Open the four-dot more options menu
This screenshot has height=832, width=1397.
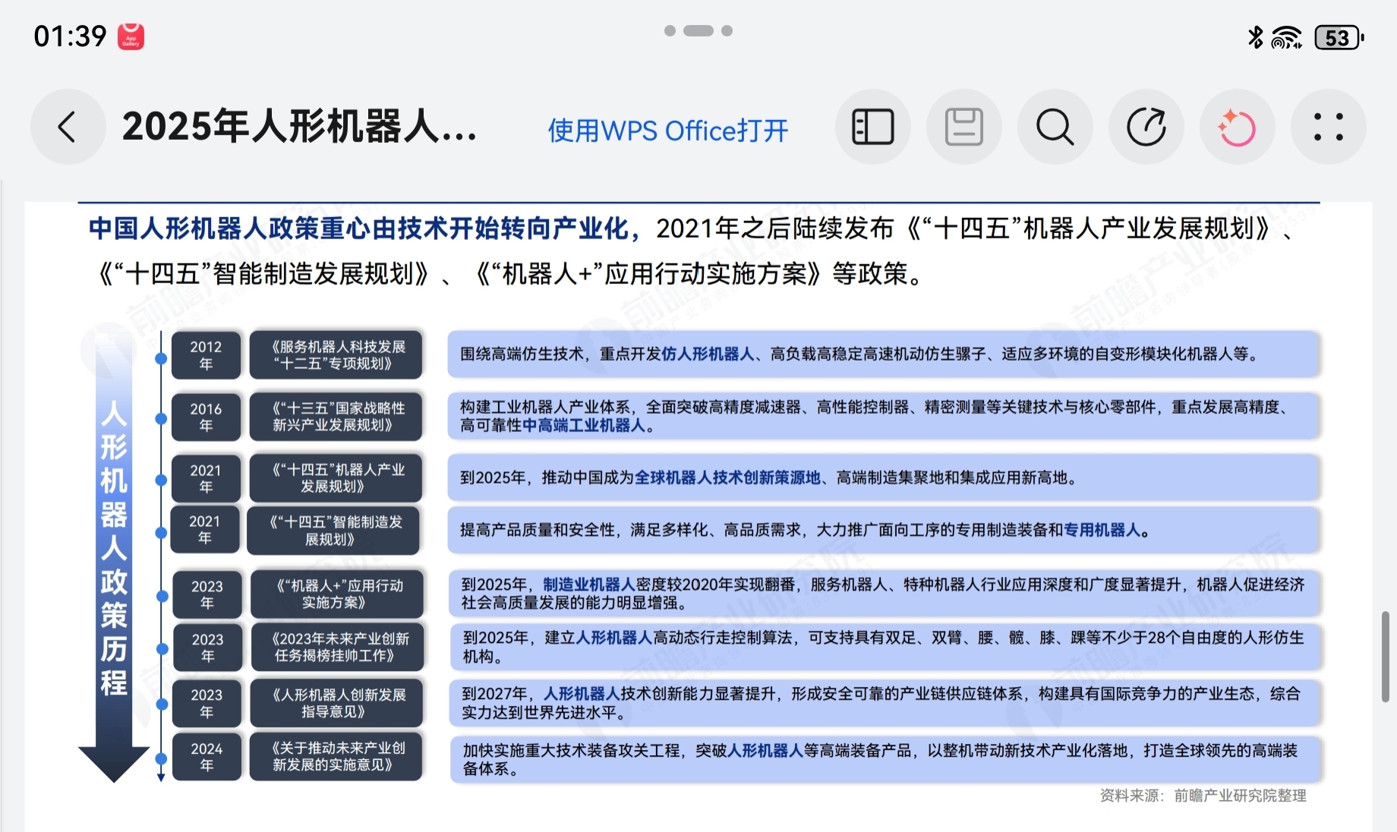[x=1329, y=127]
